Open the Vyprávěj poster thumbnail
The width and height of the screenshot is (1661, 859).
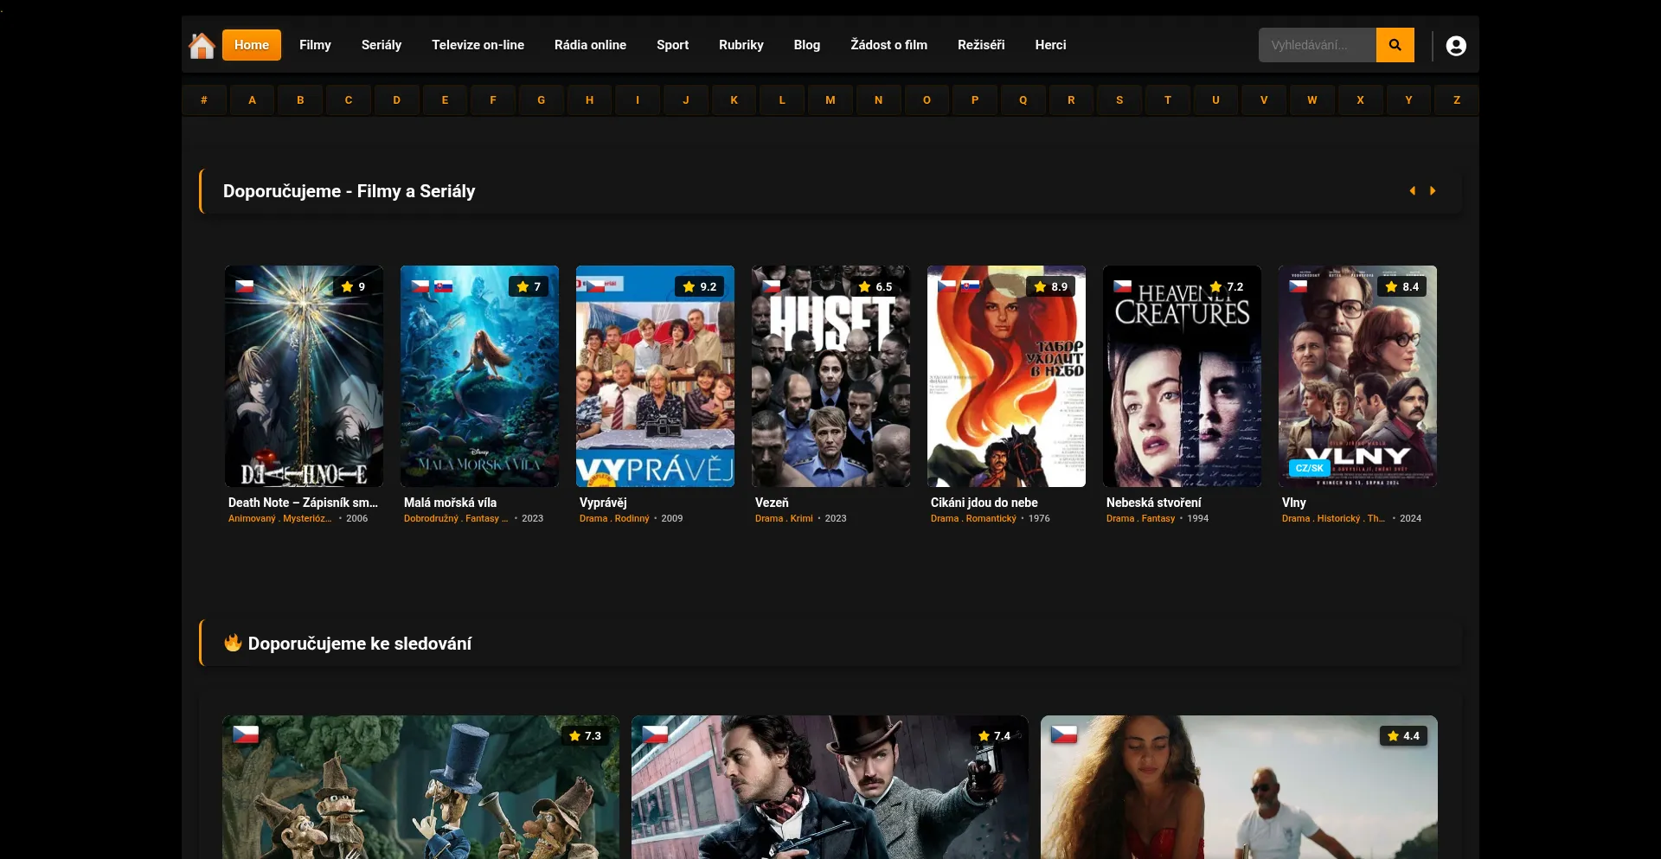coord(655,376)
